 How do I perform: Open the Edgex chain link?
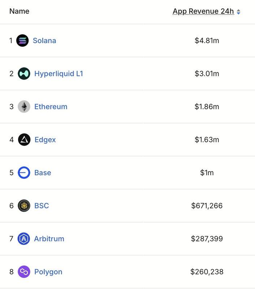coord(45,139)
